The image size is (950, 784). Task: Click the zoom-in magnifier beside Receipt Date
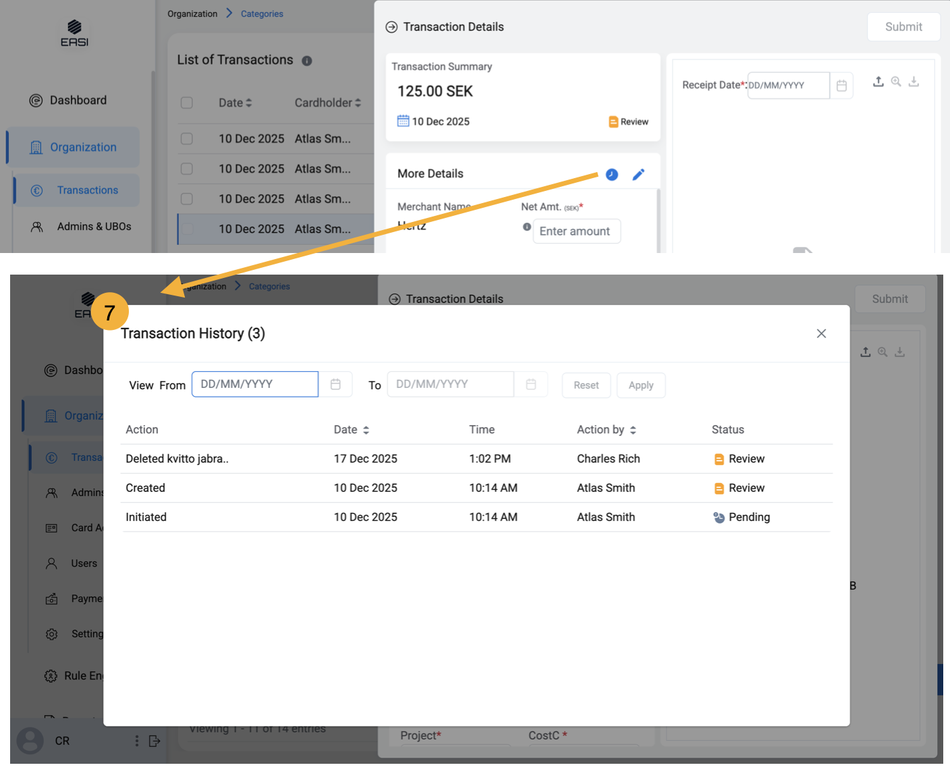tap(896, 82)
